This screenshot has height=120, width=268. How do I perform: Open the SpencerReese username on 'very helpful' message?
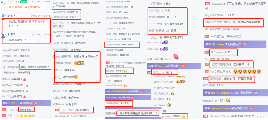[x=114, y=44]
